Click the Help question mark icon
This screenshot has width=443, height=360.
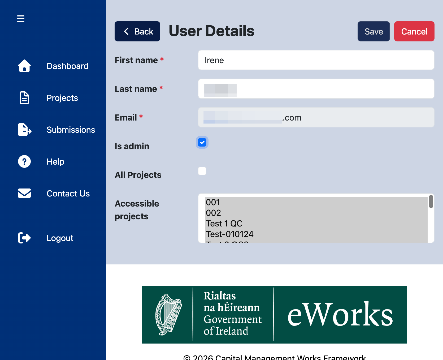pos(24,161)
